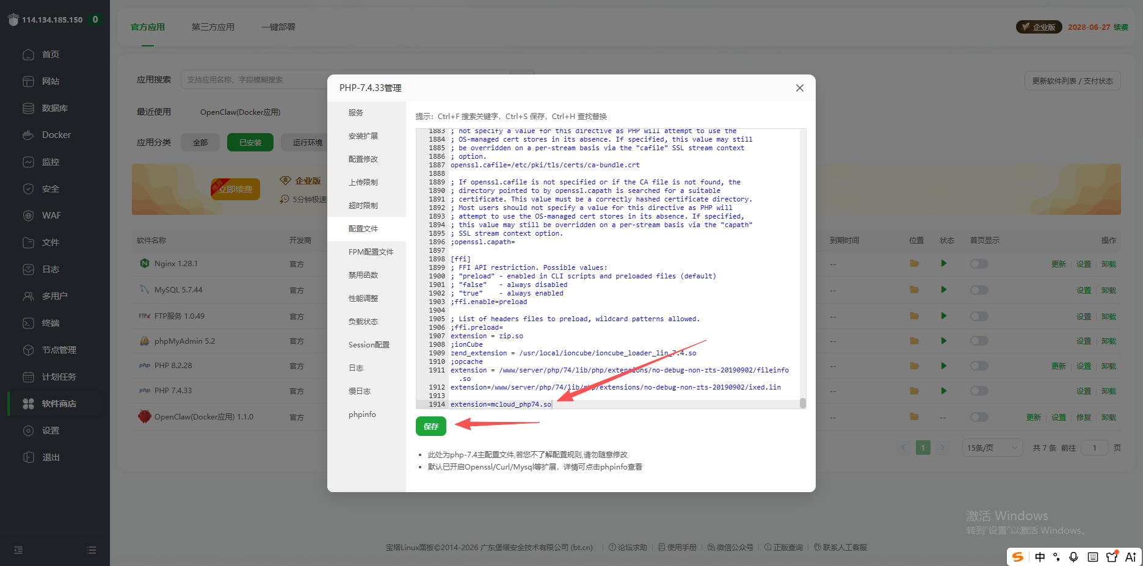Open the 数据库 database icon in sidebar
The width and height of the screenshot is (1143, 566).
[28, 108]
